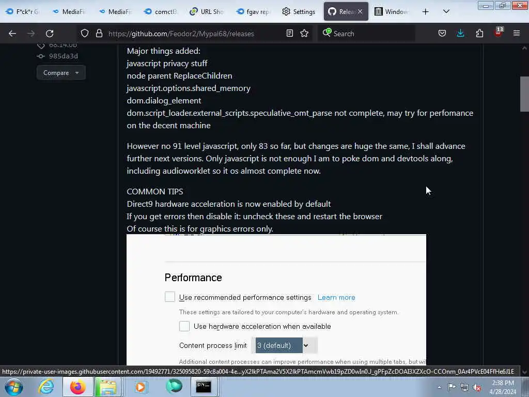Switch to the fgav rep tab
Image resolution: width=529 pixels, height=397 pixels.
coord(253,12)
